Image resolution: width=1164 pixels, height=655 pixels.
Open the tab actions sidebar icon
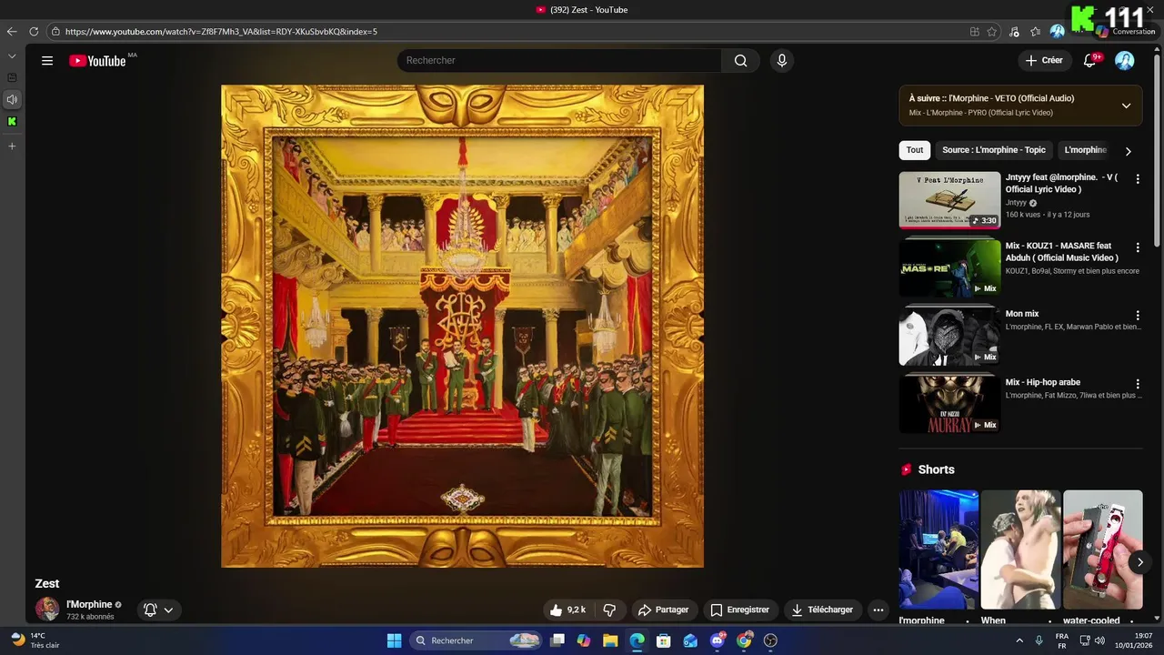(x=12, y=78)
